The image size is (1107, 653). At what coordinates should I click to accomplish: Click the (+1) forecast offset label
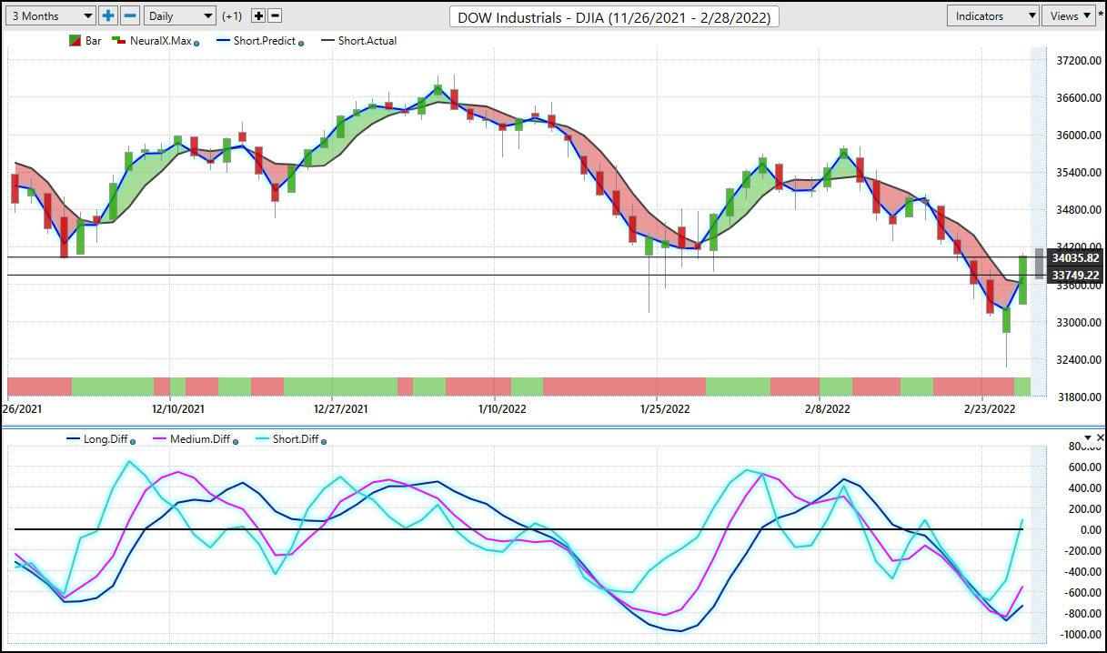click(232, 16)
